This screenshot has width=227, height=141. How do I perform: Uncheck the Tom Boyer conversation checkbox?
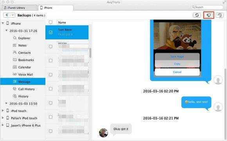click(x=50, y=33)
